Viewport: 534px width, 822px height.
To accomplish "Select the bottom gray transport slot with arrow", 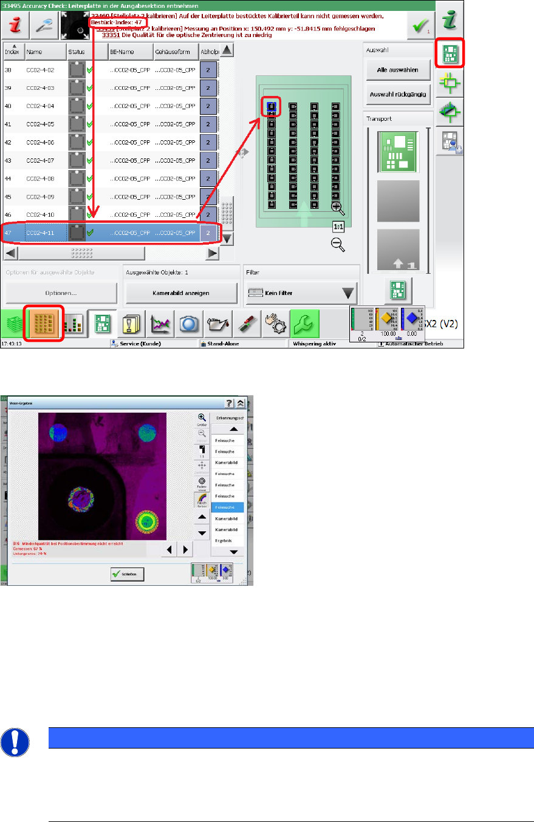I will [x=398, y=250].
